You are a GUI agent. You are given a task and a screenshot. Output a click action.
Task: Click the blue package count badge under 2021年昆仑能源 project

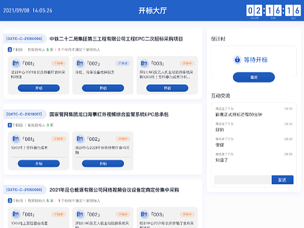pos(10,201)
